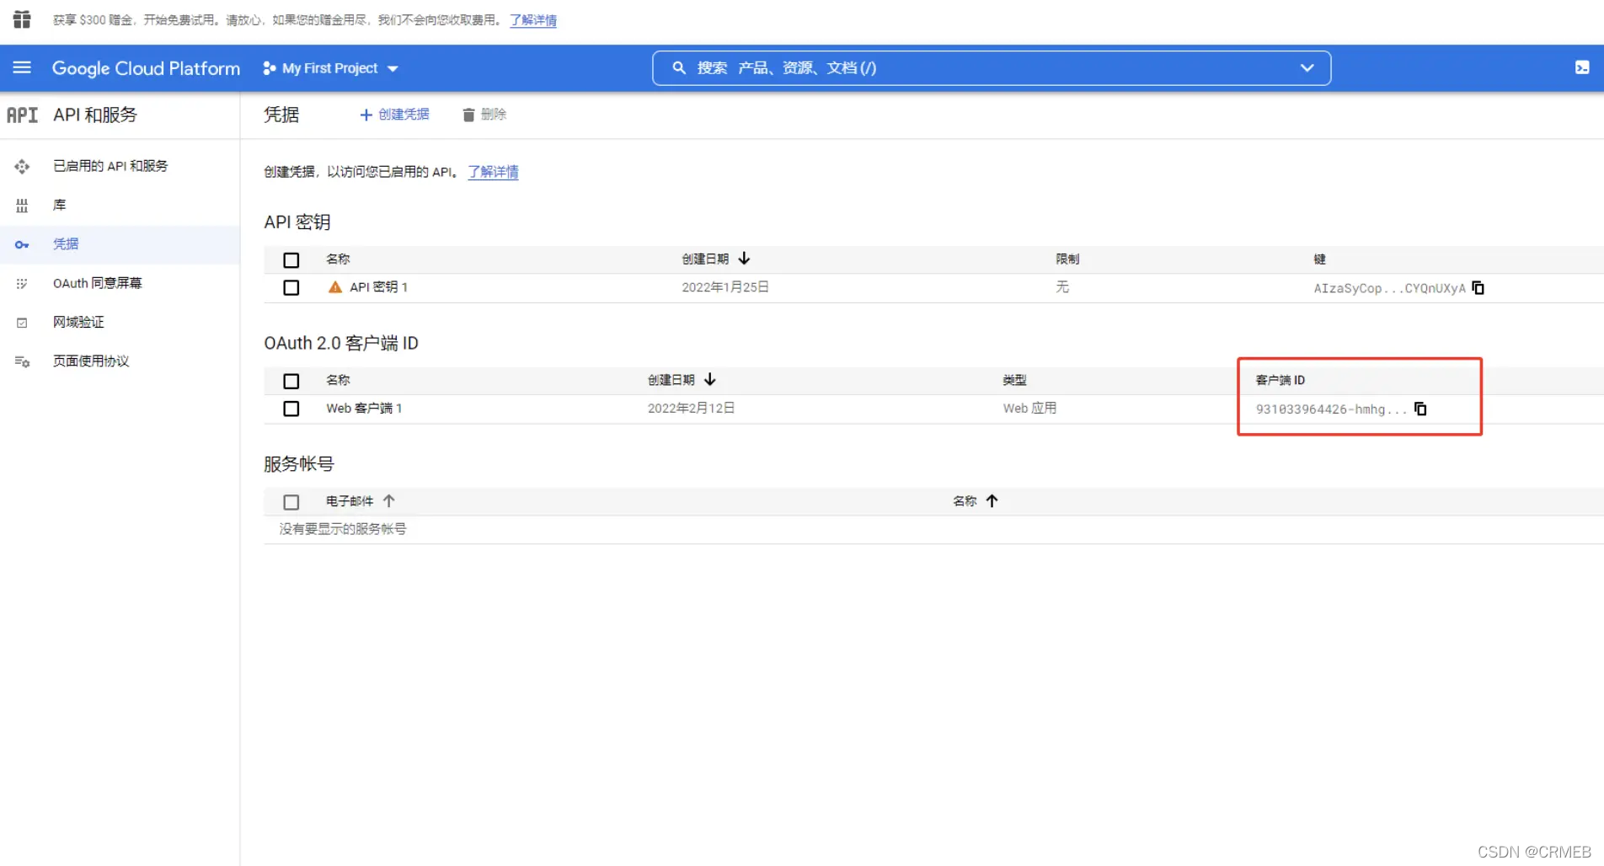Open 了解详情 link under credentials description
This screenshot has height=866, width=1604.
(494, 172)
